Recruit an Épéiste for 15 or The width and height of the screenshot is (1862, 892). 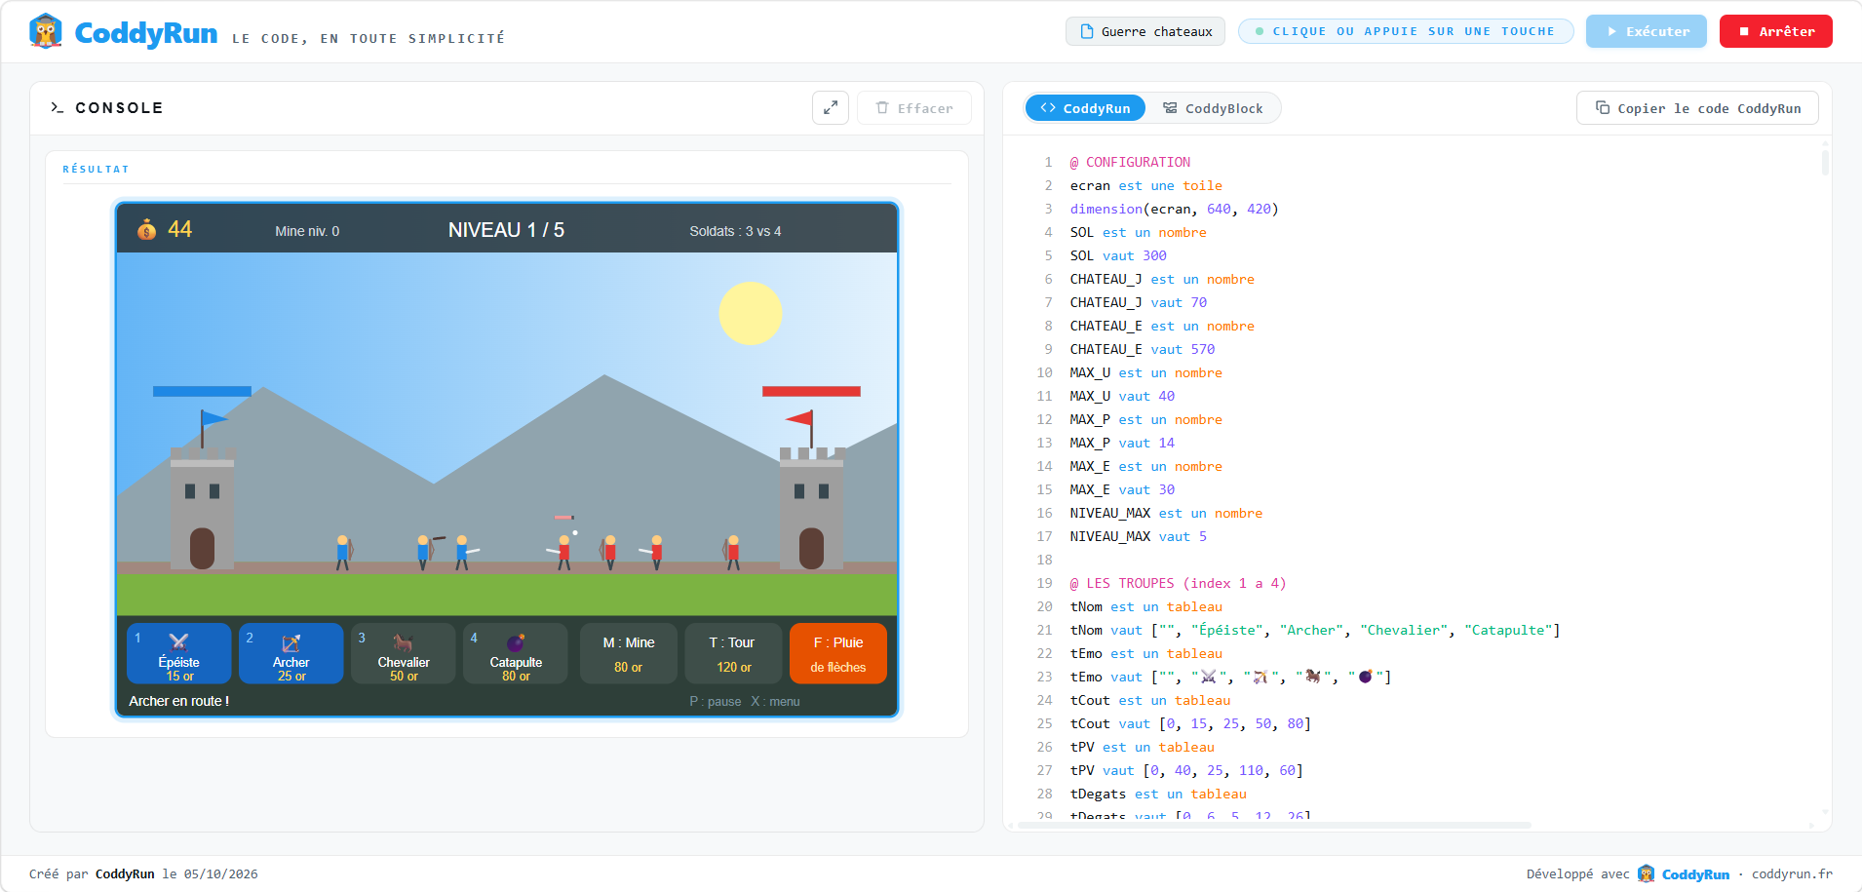[179, 653]
